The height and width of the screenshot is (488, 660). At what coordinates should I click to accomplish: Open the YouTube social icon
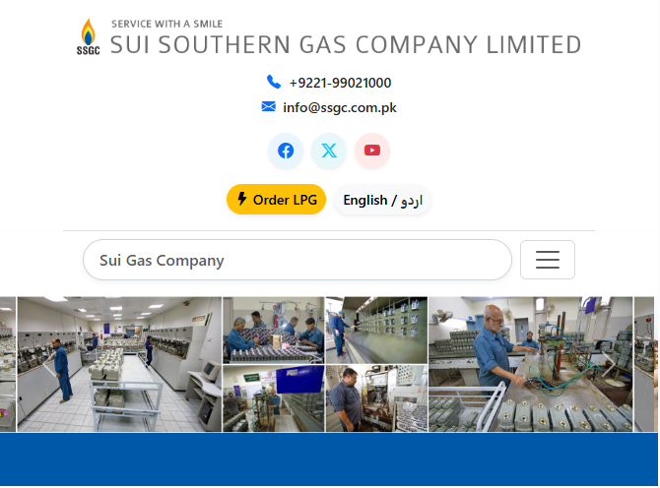point(372,151)
